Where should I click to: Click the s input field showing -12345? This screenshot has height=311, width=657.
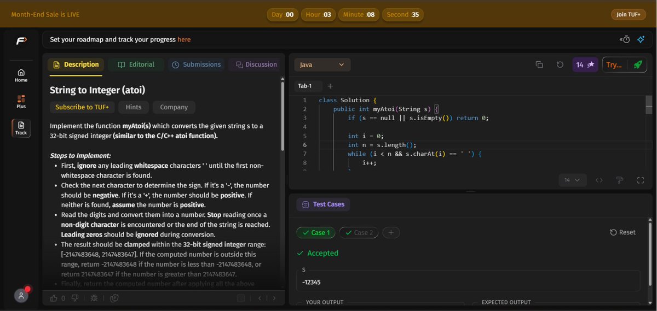tap(468, 281)
